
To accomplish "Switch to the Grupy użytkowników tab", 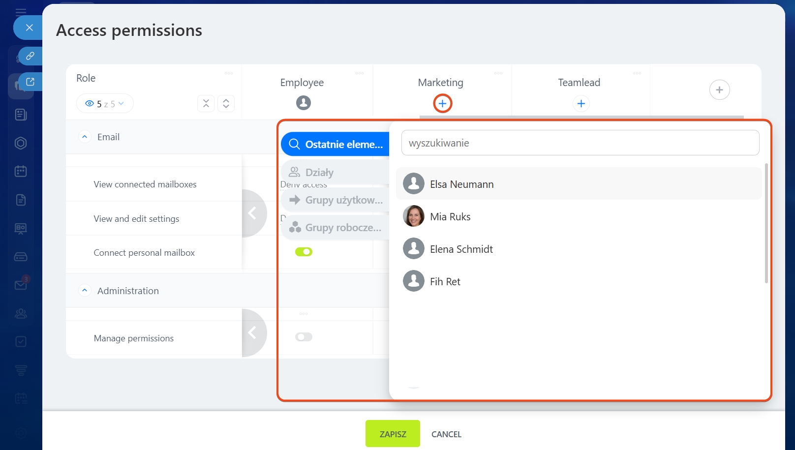I will point(336,200).
